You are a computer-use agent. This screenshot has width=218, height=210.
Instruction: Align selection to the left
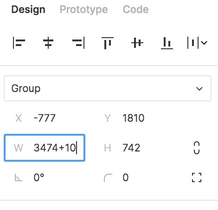click(x=19, y=43)
